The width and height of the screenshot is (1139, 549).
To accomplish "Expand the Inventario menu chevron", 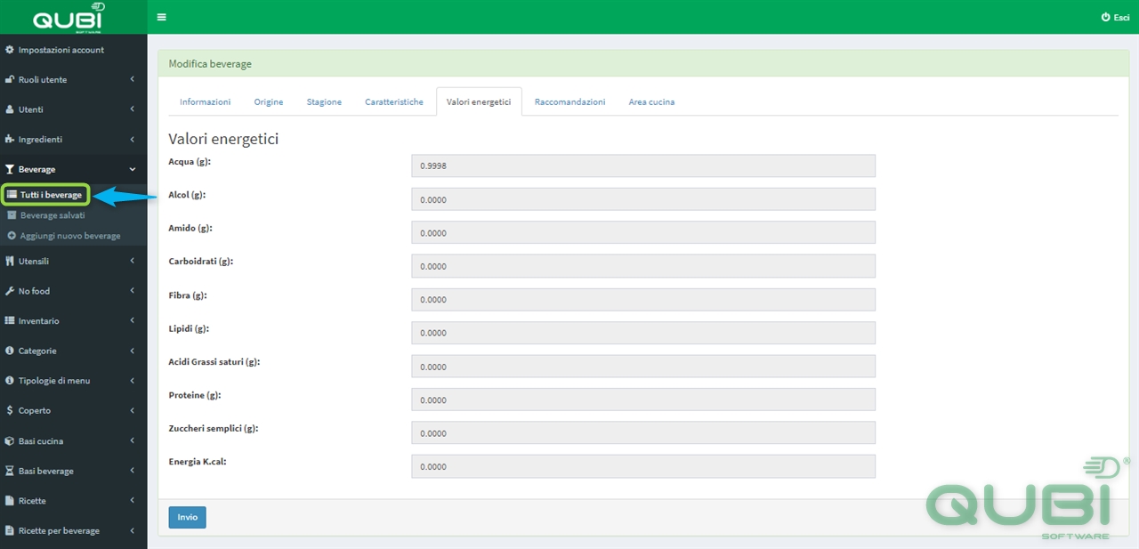I will [x=132, y=321].
